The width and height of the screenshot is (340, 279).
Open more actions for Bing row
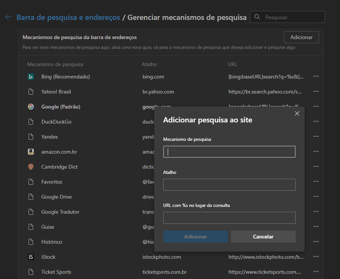(316, 76)
